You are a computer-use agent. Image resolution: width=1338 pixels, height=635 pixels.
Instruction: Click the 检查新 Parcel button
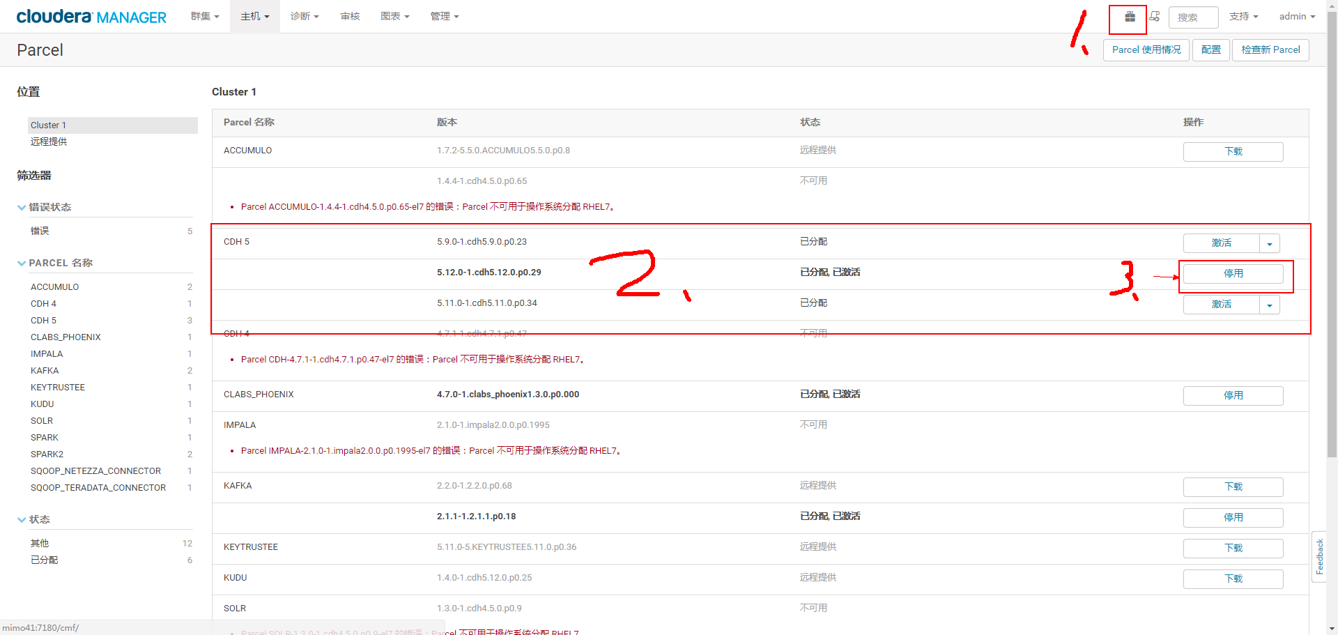pos(1270,49)
